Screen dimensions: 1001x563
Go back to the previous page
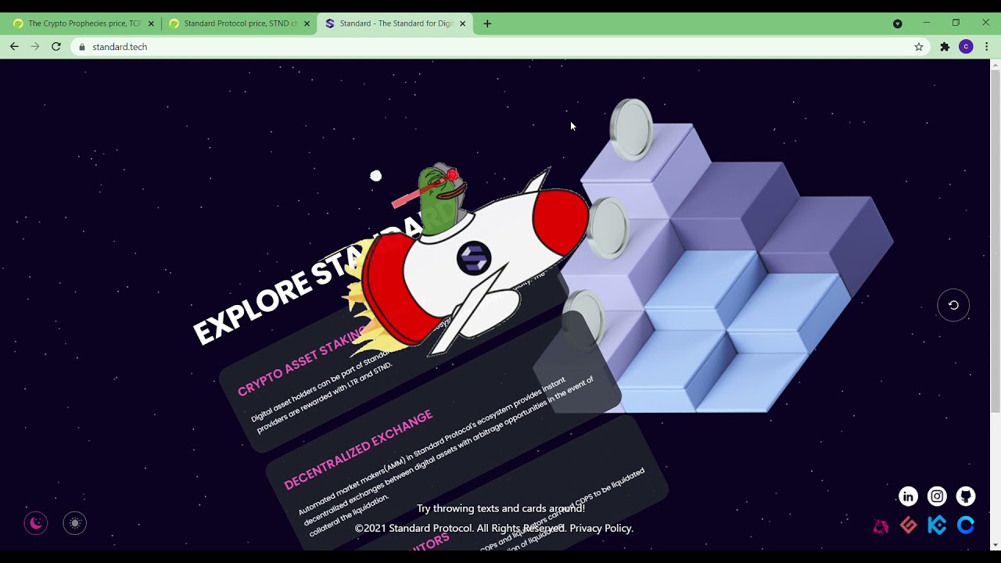pyautogui.click(x=14, y=47)
